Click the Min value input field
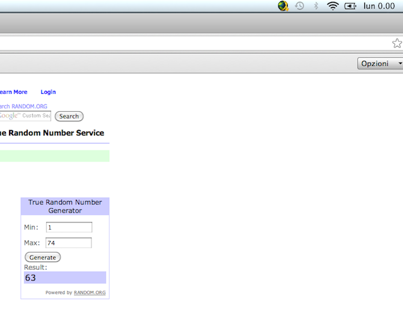 (69, 227)
